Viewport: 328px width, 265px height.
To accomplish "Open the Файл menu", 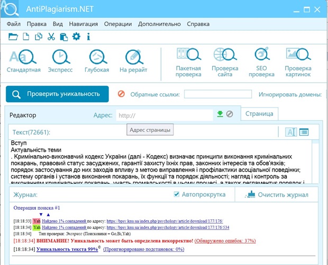I will [14, 24].
